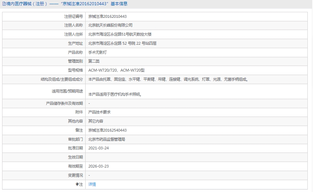Select the expiry date 2026-03-23
The width and height of the screenshot is (313, 192).
click(x=99, y=166)
